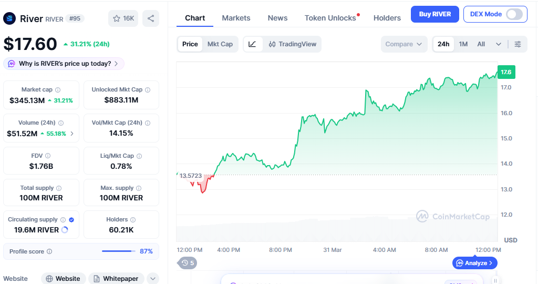Toggle DEX Mode switch
The width and height of the screenshot is (538, 284).
pyautogui.click(x=514, y=14)
